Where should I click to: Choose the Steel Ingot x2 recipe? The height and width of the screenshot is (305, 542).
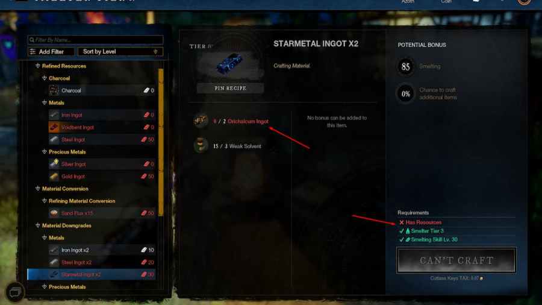102,262
